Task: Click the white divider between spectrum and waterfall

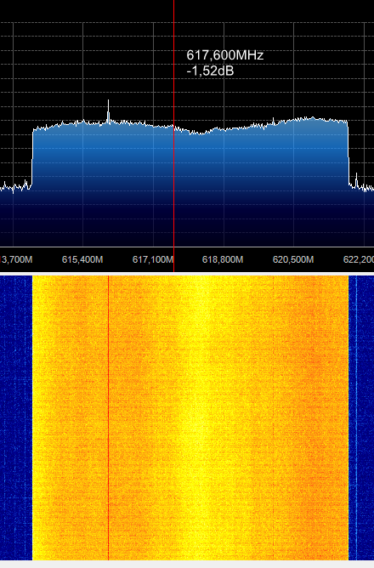Action: 187,274
